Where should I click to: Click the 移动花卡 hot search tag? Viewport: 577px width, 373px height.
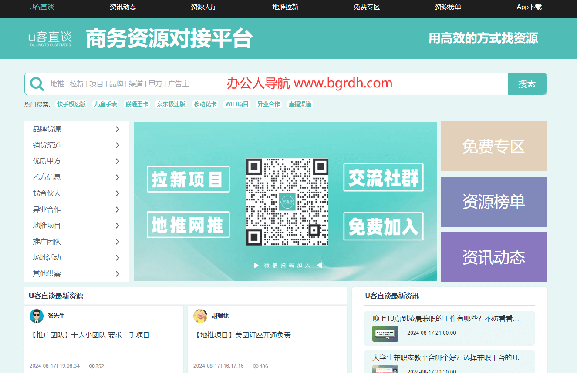tap(205, 104)
